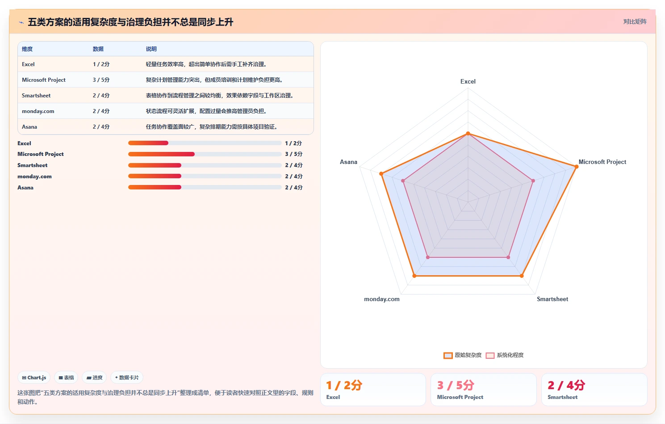Viewport: 665px width, 424px height.
Task: Click the 维度 column header
Action: (27, 49)
